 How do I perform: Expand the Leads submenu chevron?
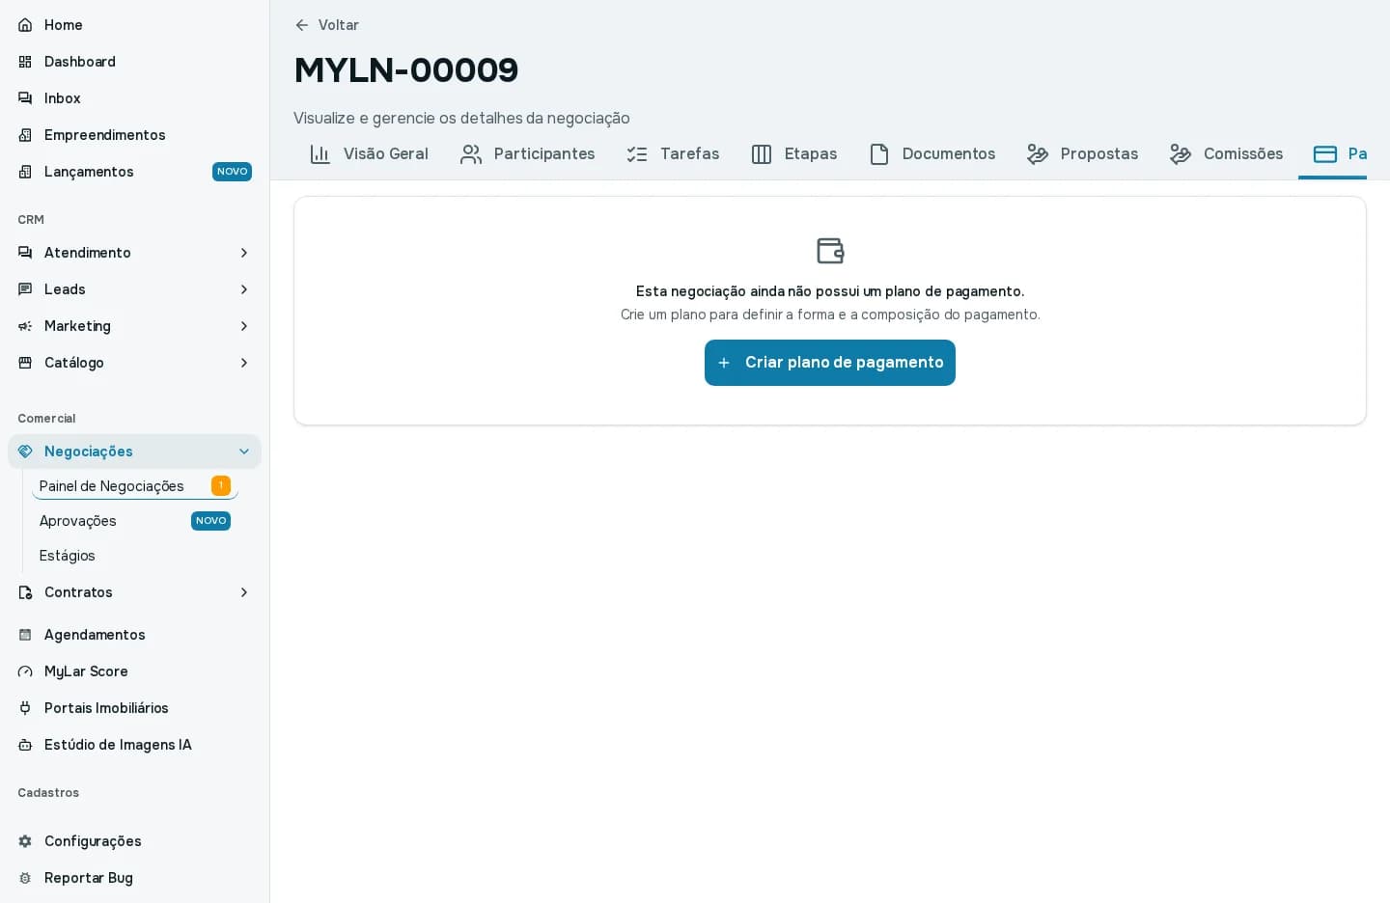(x=244, y=289)
